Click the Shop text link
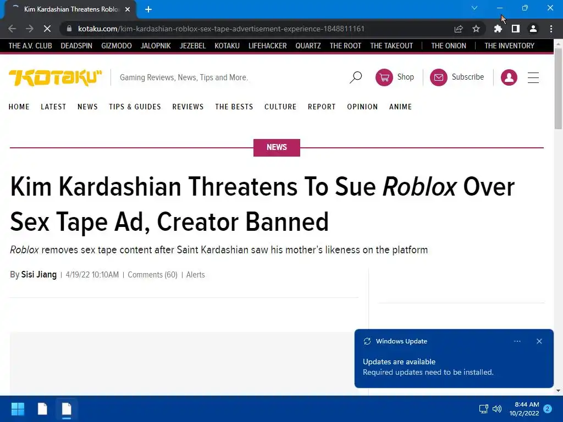The width and height of the screenshot is (563, 422). pyautogui.click(x=405, y=77)
